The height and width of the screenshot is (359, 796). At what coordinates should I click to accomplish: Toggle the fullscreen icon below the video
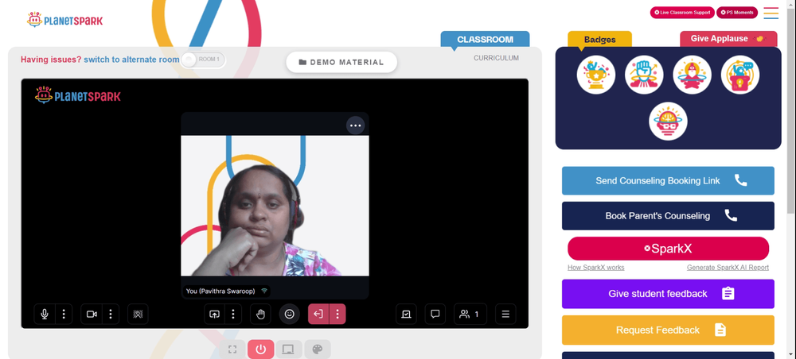(232, 349)
